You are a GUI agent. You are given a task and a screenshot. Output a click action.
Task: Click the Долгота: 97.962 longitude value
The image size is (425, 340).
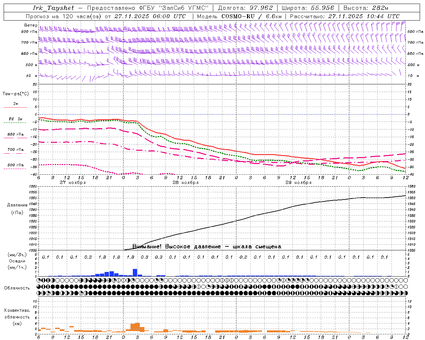[245, 8]
